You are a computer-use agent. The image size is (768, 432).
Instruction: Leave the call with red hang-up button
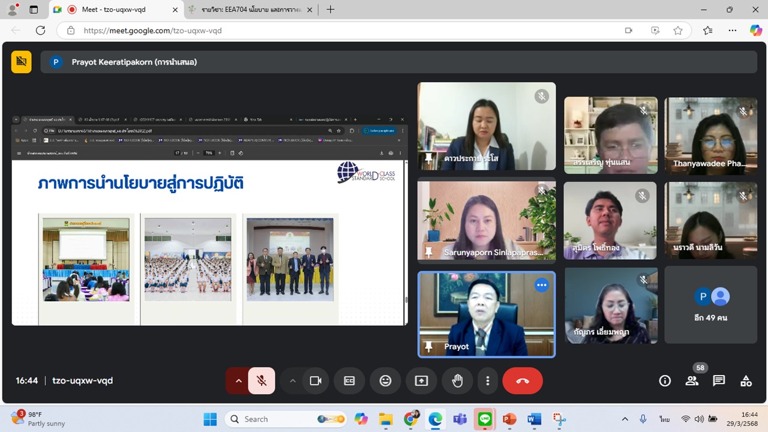pos(523,380)
